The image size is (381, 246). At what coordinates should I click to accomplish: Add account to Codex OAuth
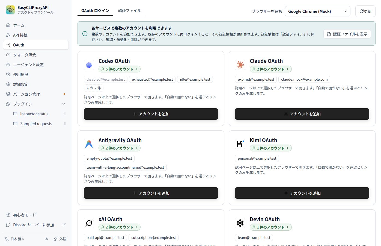click(x=151, y=114)
